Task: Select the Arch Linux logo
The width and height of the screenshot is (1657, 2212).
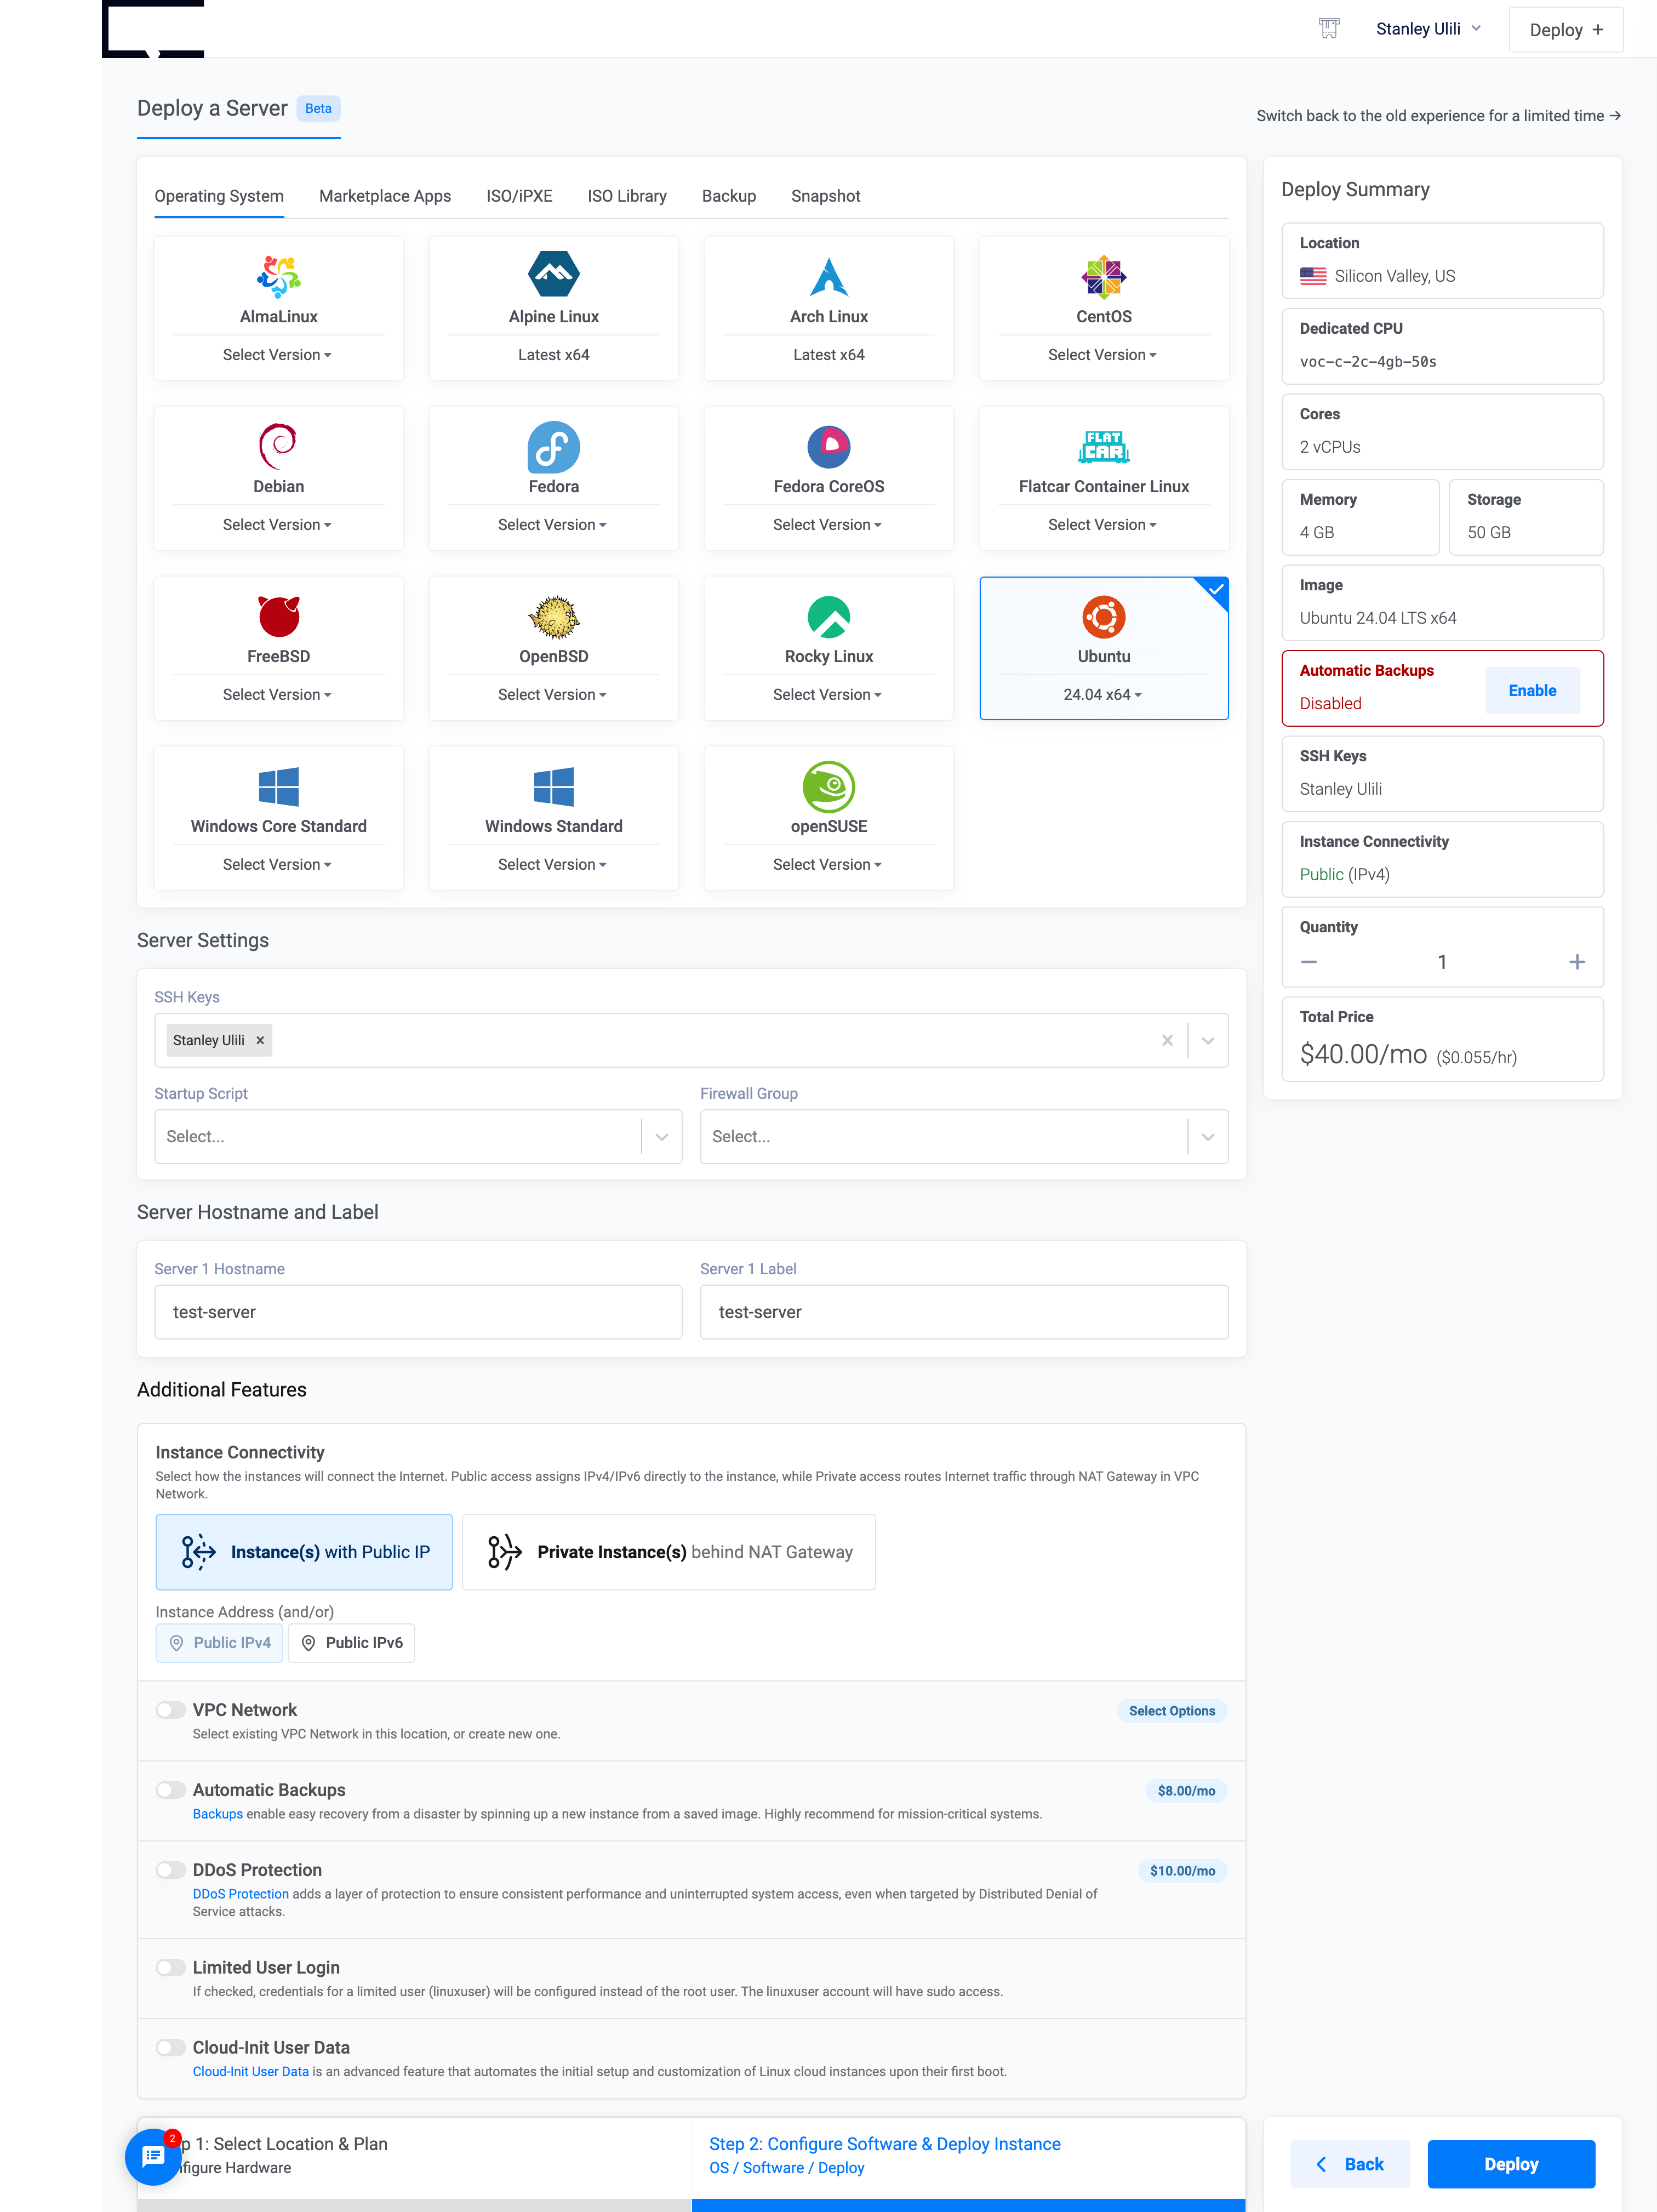Action: (828, 276)
